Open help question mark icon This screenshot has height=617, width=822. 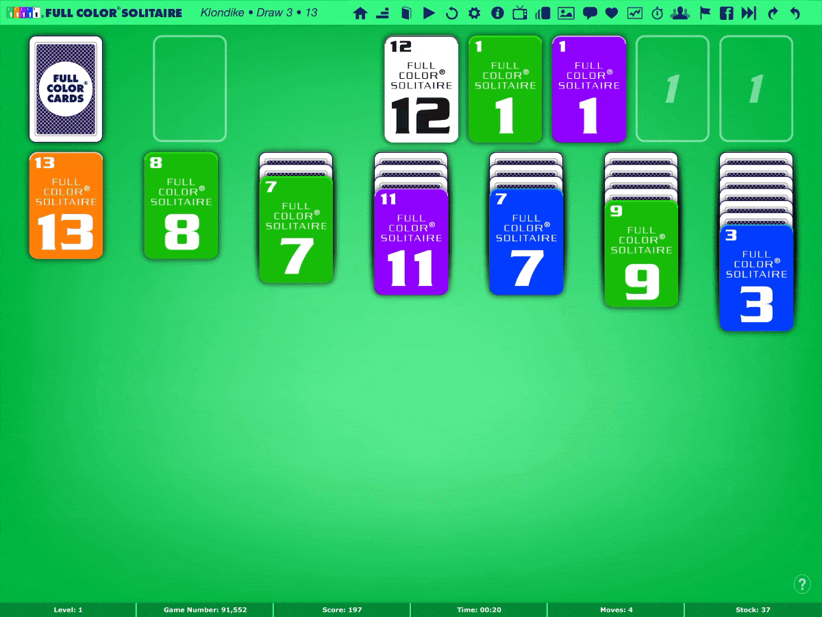802,584
